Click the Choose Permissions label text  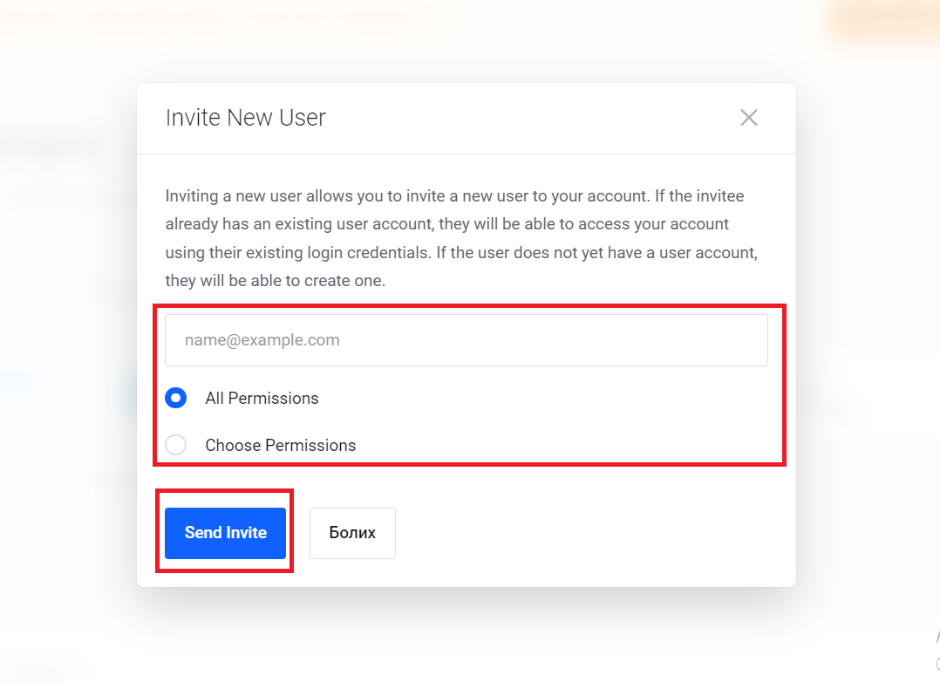point(281,445)
